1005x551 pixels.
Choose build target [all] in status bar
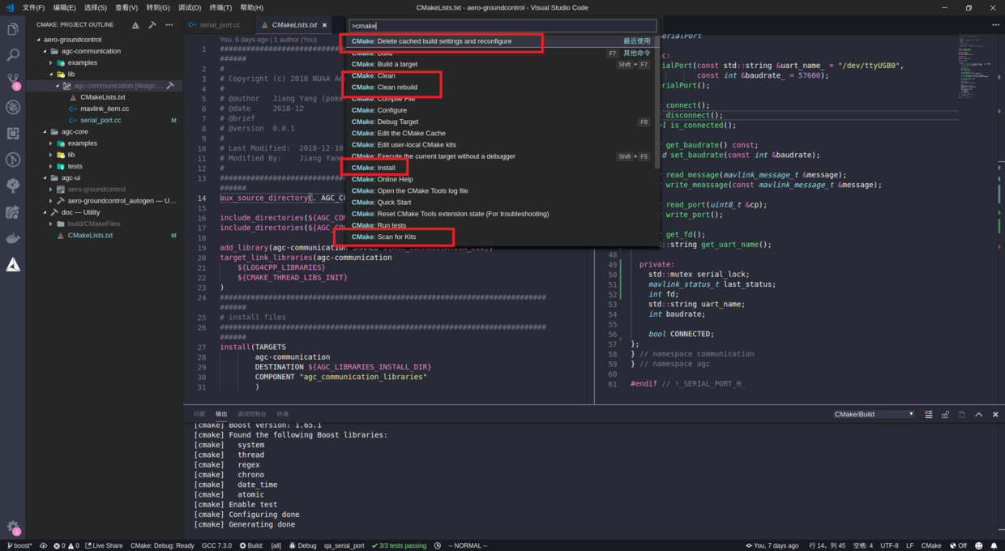[x=276, y=545]
